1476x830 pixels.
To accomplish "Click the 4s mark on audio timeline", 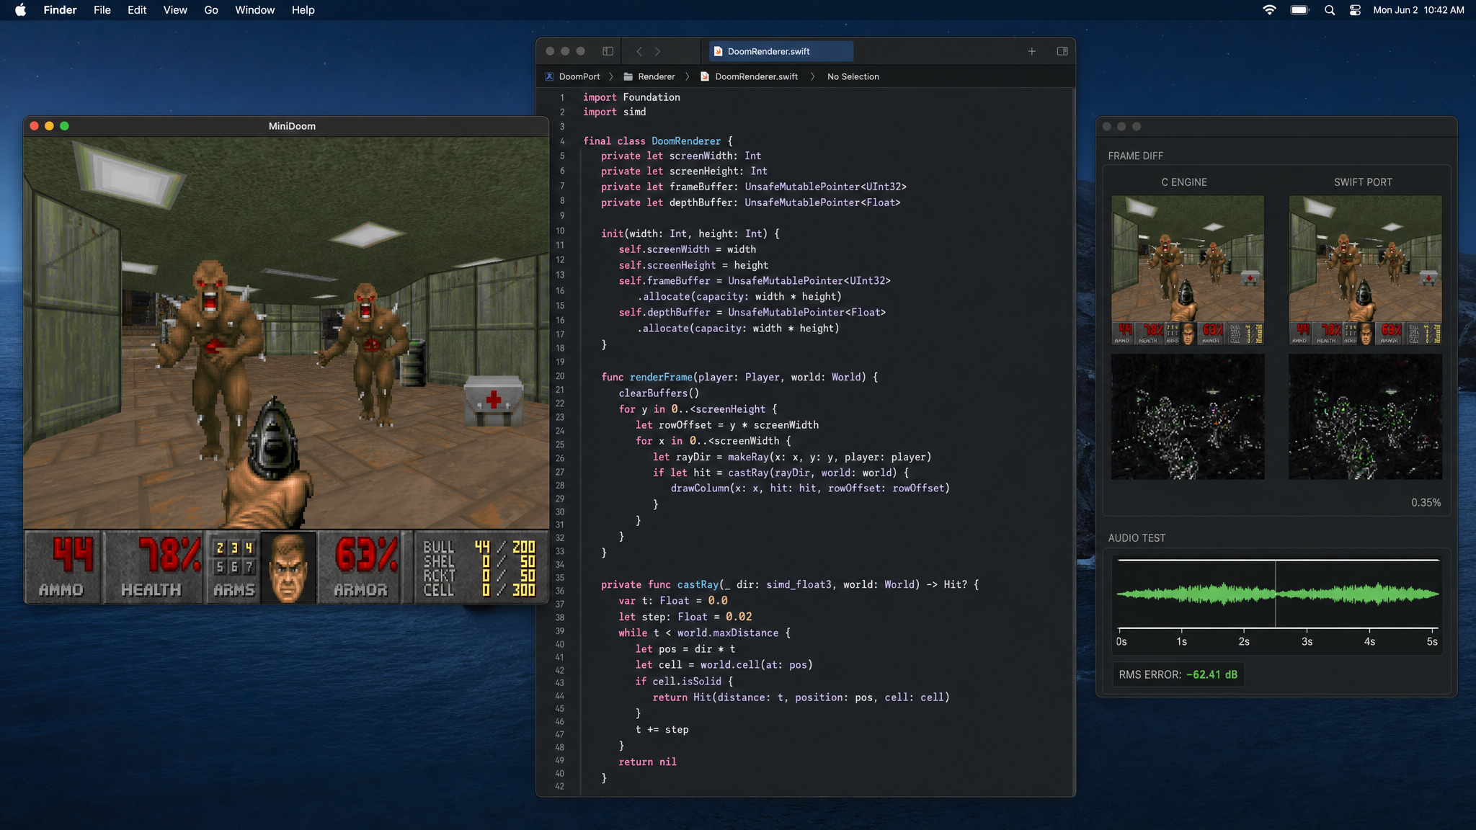I will [1369, 641].
